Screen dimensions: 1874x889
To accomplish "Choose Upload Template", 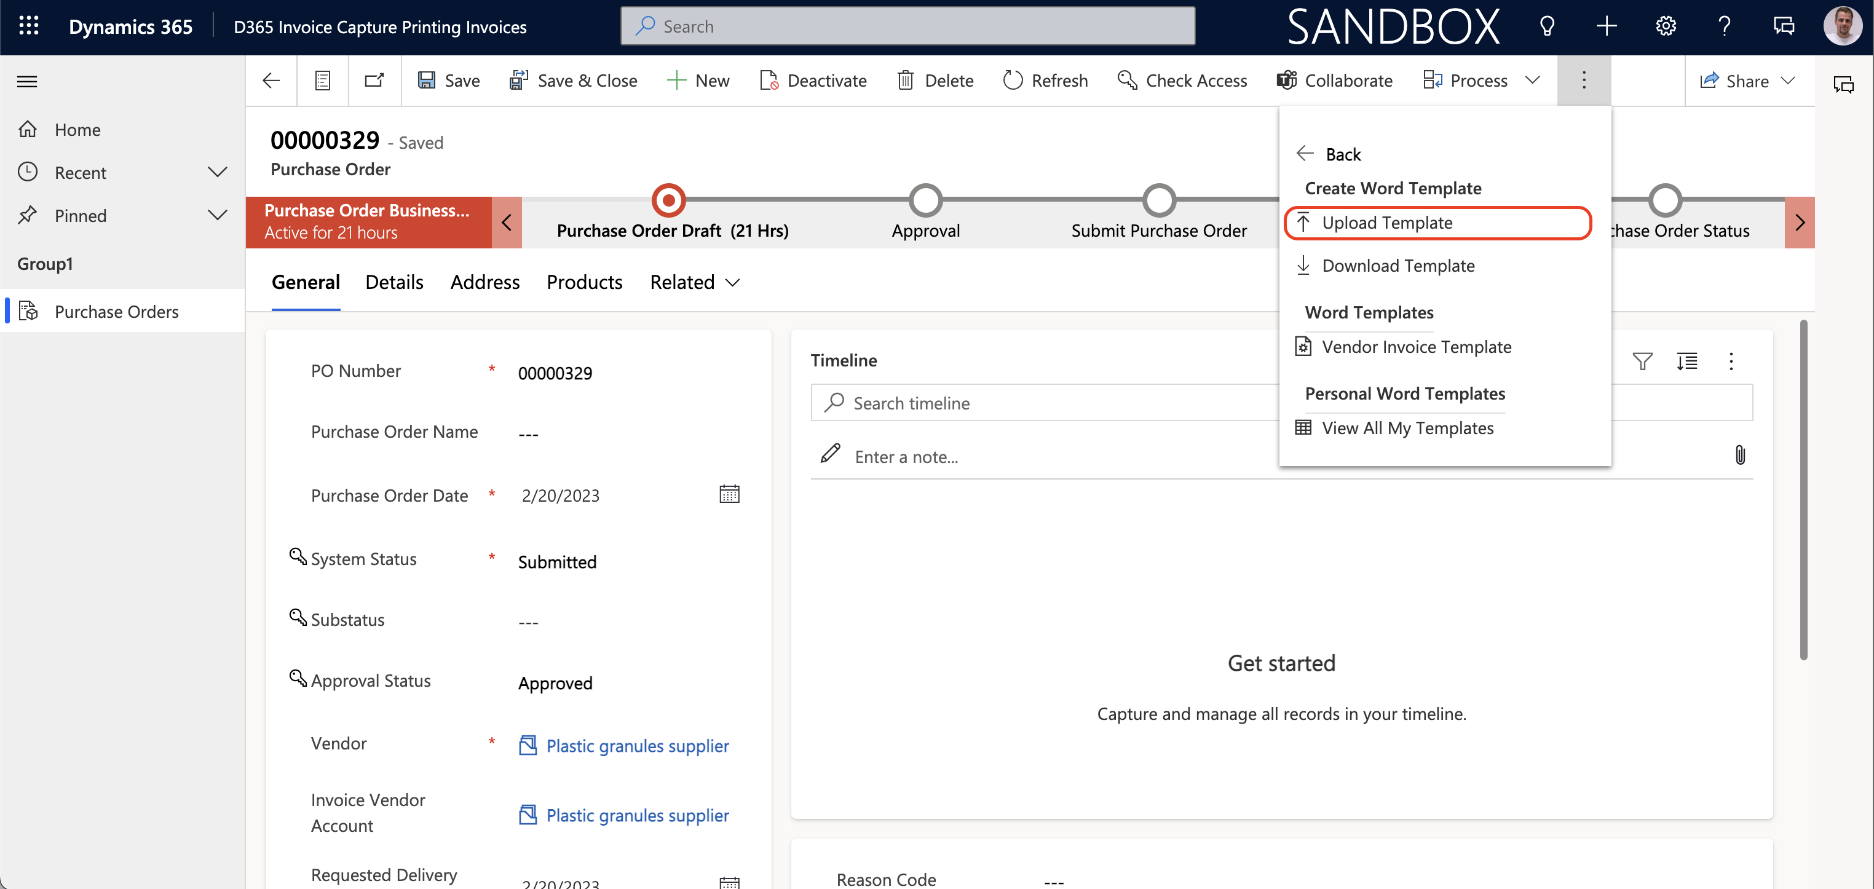I will [x=1437, y=223].
